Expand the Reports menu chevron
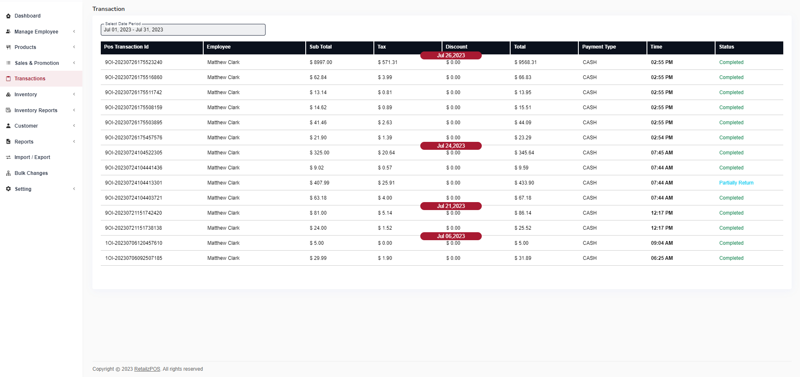 click(x=74, y=141)
